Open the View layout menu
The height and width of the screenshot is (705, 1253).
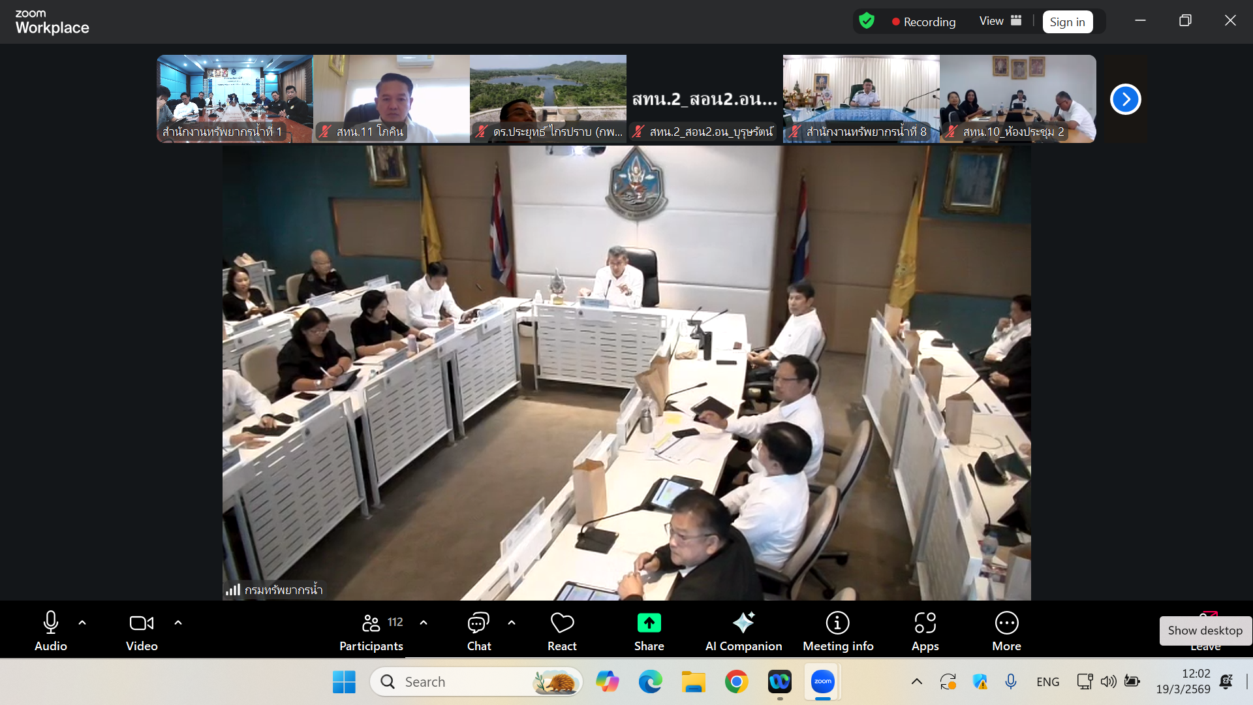tap(1000, 21)
